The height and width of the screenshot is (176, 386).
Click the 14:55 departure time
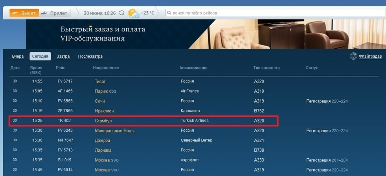tap(37, 81)
